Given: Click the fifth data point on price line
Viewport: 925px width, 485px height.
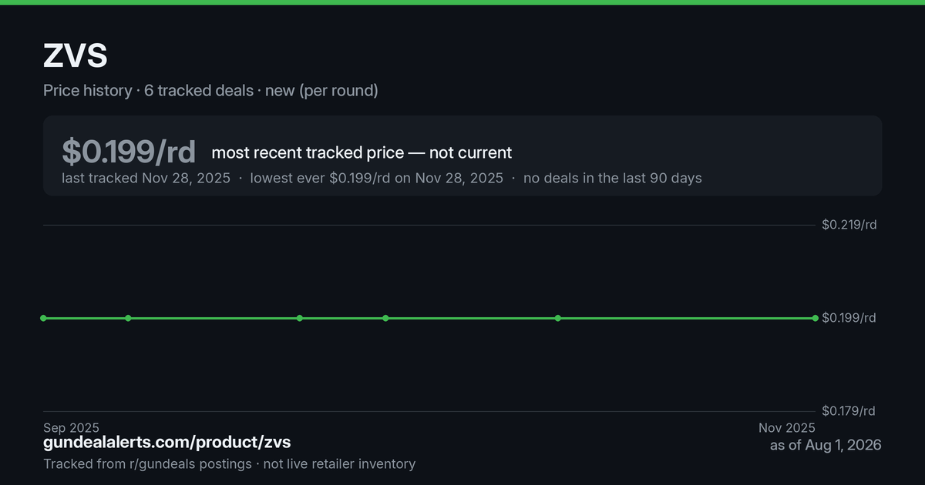Looking at the screenshot, I should (557, 318).
